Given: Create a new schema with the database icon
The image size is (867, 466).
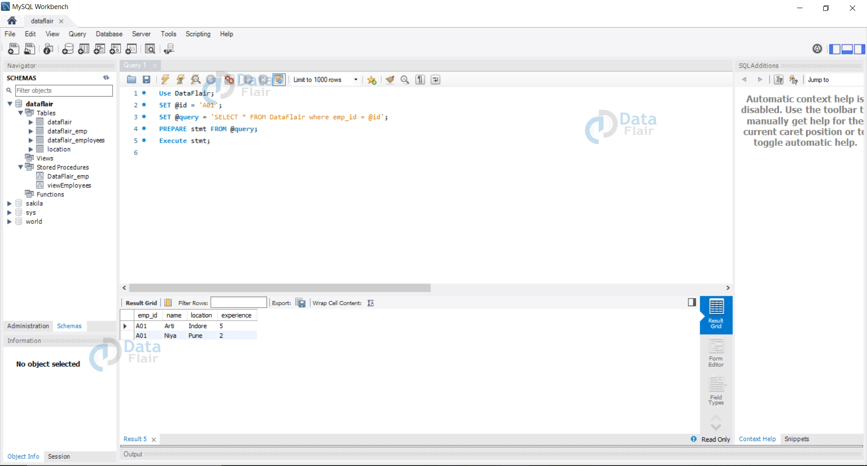Looking at the screenshot, I should click(x=68, y=49).
